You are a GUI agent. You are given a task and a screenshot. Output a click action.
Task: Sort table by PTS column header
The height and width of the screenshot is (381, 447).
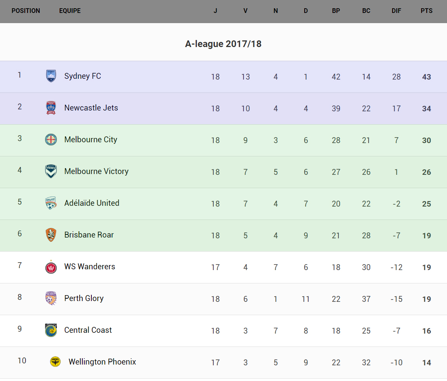point(427,11)
